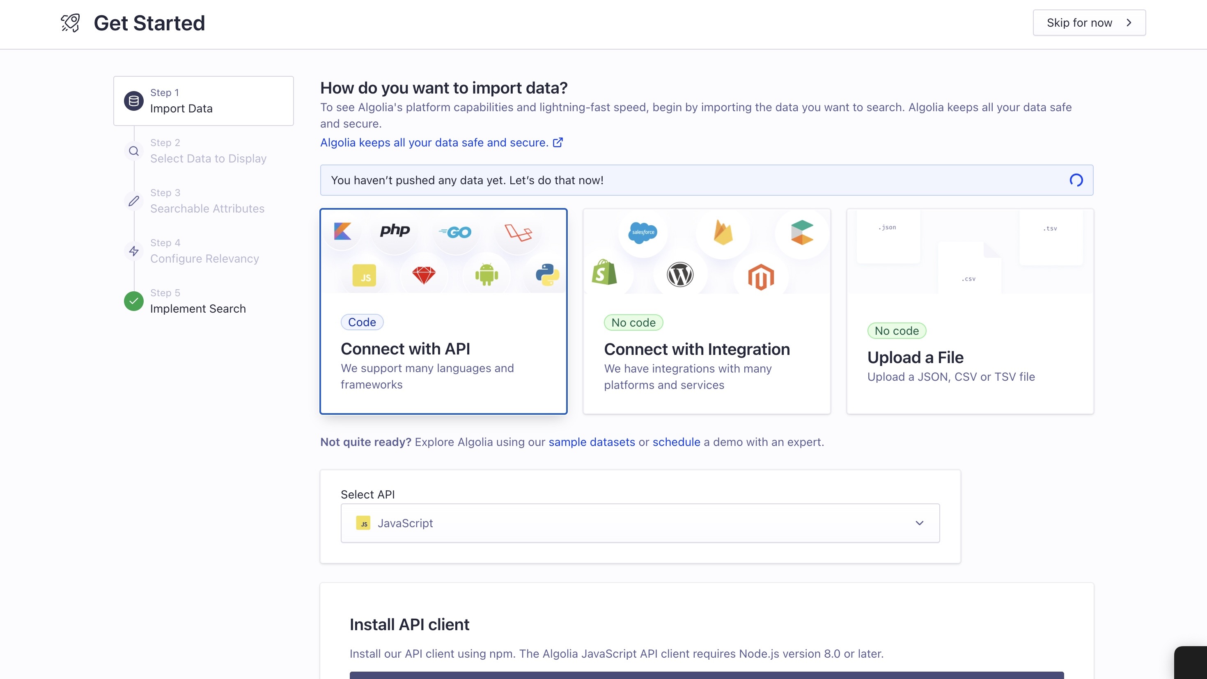Click the rocket icon beside Get Started
The height and width of the screenshot is (679, 1207).
click(x=70, y=23)
